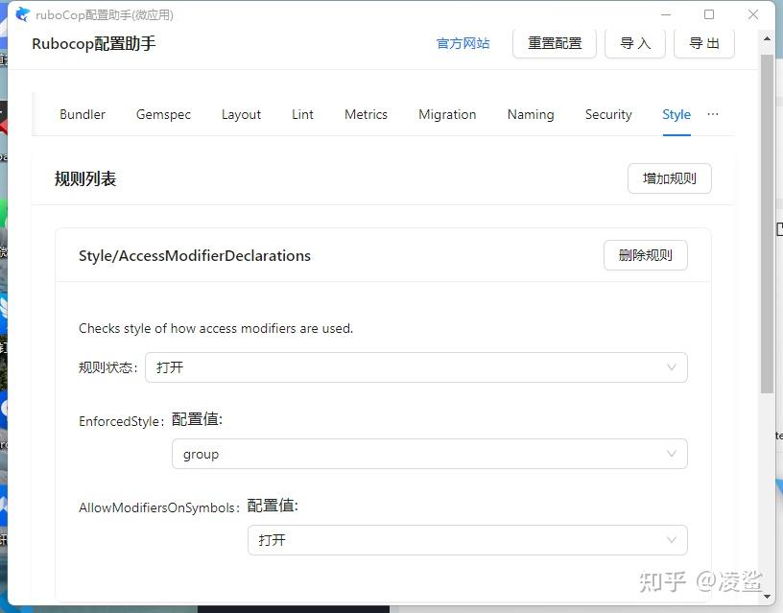Open the EnforcedStyle value dropdown showing group

point(429,454)
